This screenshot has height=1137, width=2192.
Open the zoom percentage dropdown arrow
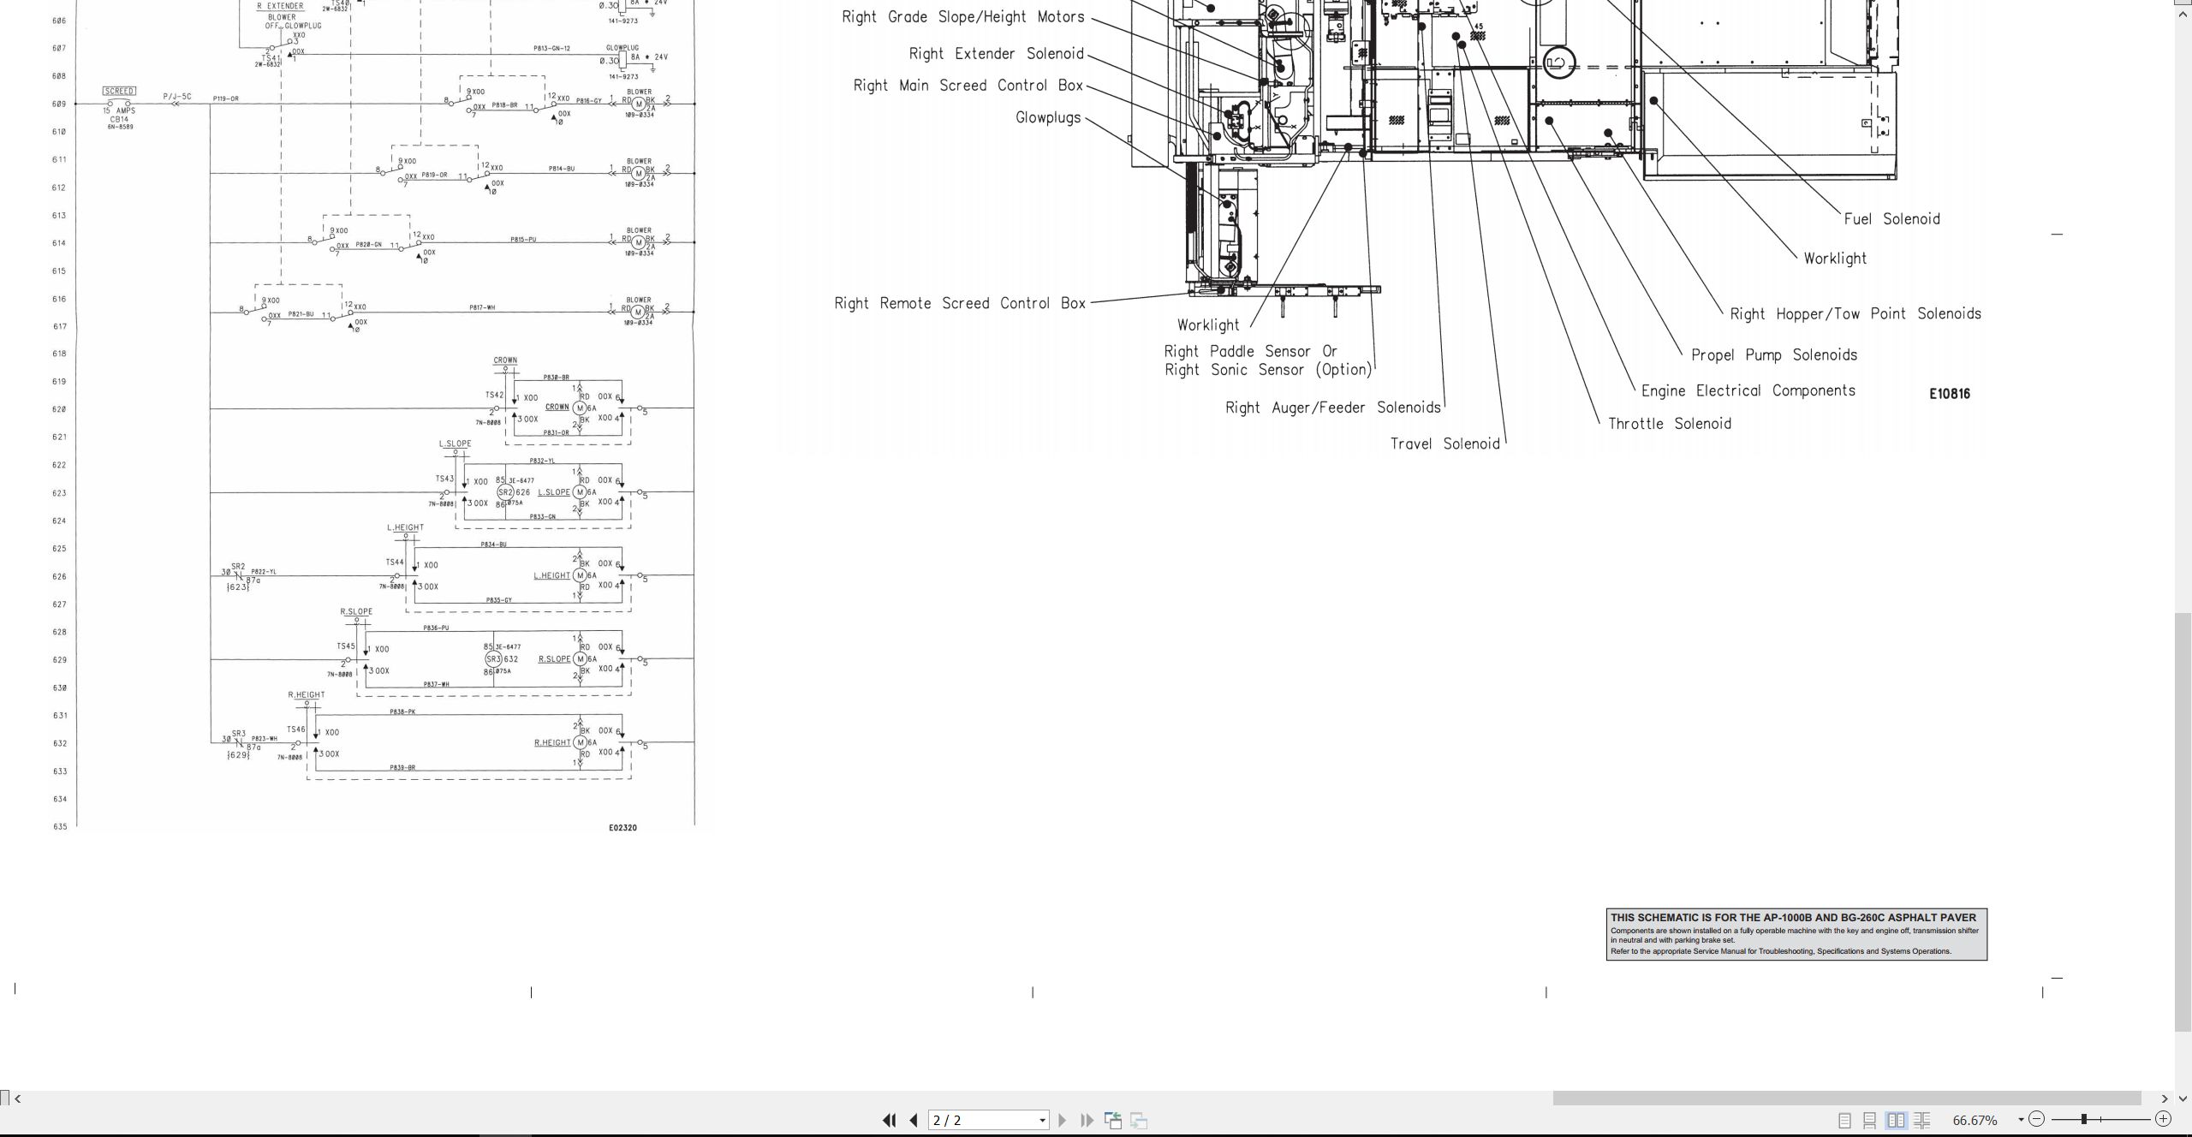[2021, 1120]
